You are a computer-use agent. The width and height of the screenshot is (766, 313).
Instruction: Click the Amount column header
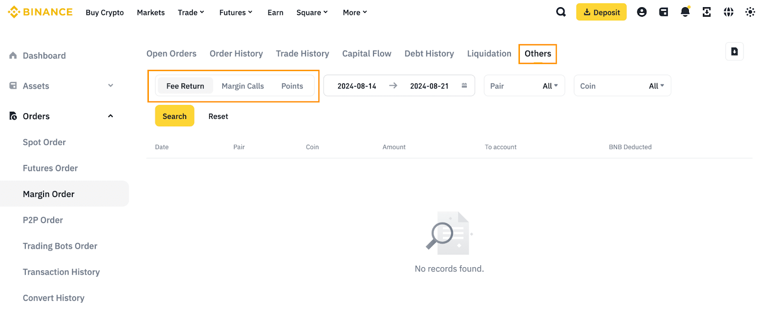point(394,147)
